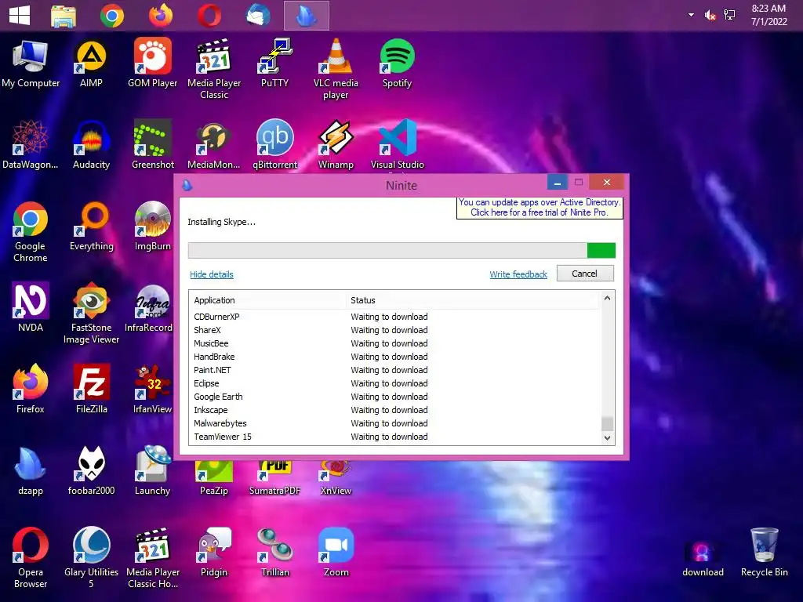Click the details list scroll-up arrow

(x=608, y=298)
